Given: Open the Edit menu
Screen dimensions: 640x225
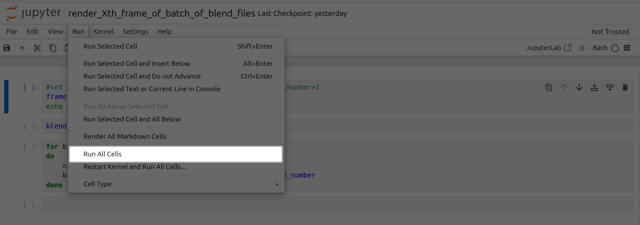Looking at the screenshot, I should [x=32, y=32].
